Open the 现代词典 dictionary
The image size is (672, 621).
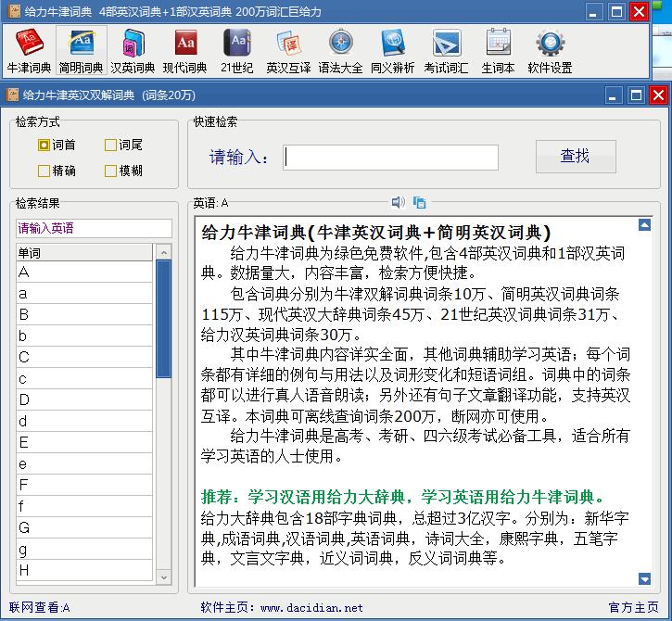pyautogui.click(x=185, y=51)
